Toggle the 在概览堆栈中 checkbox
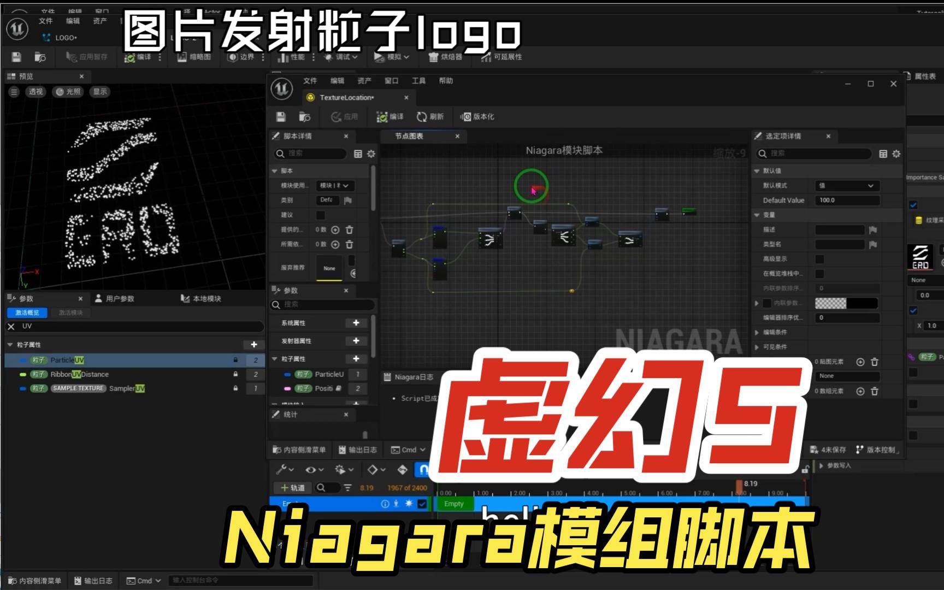 click(x=819, y=274)
